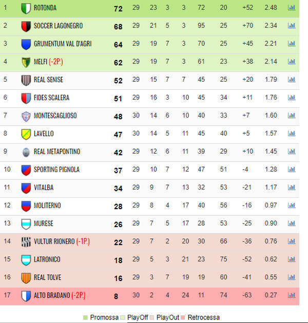Open the Real Metapontino team name
308x323 pixels.
click(57, 151)
